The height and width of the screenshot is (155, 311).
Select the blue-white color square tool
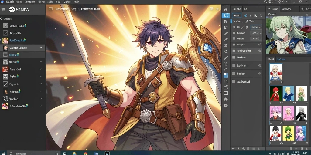(x=226, y=75)
